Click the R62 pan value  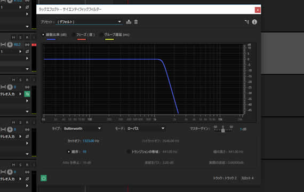17,45
